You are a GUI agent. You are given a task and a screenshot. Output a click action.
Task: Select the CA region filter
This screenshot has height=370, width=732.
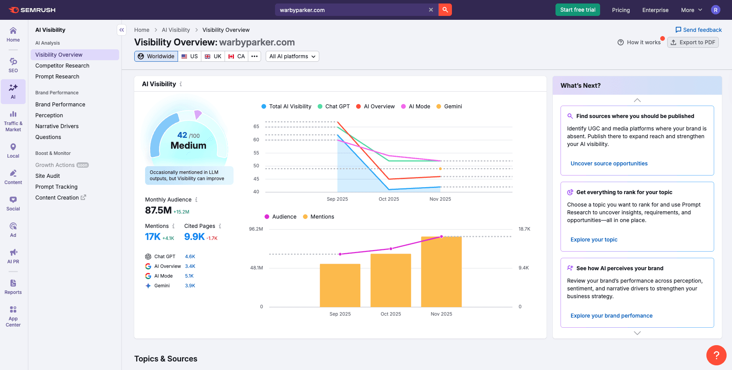pyautogui.click(x=237, y=56)
